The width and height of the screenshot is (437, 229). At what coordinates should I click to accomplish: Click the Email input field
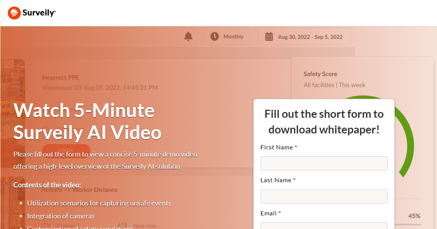[x=324, y=226]
